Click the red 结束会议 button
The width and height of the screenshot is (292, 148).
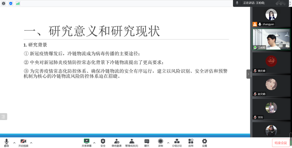(x=281, y=143)
